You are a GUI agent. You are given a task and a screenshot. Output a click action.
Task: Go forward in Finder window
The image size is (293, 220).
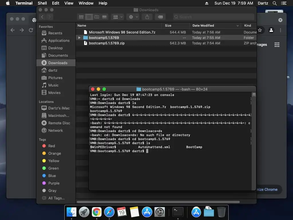pos(50,17)
